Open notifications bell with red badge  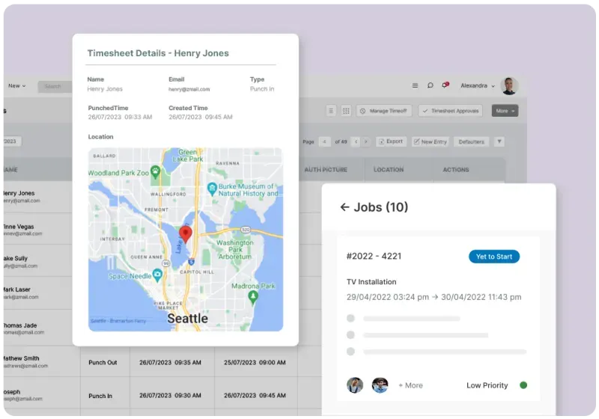[x=445, y=85]
